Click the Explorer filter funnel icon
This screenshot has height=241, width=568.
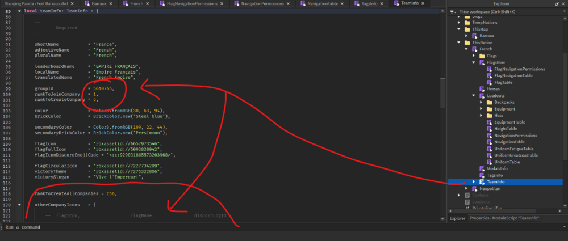[x=452, y=12]
